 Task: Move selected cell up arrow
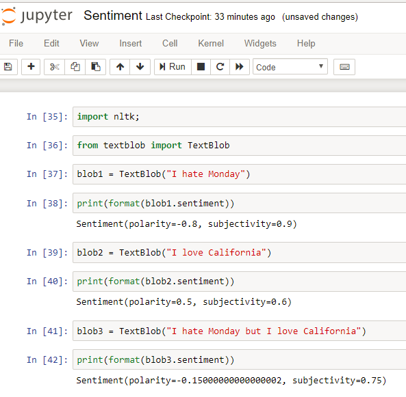click(120, 67)
